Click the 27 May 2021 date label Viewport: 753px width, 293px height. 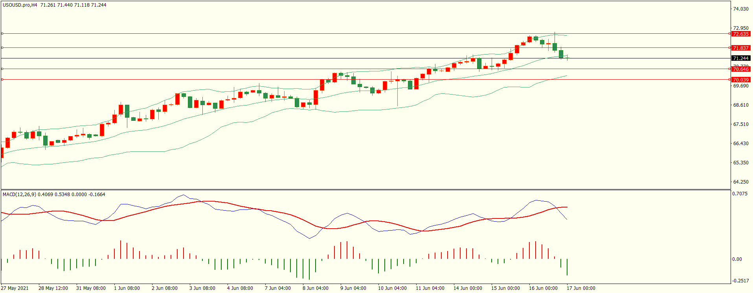[15, 288]
